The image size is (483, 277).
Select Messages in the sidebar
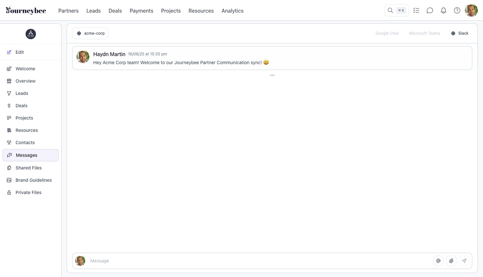point(30,155)
